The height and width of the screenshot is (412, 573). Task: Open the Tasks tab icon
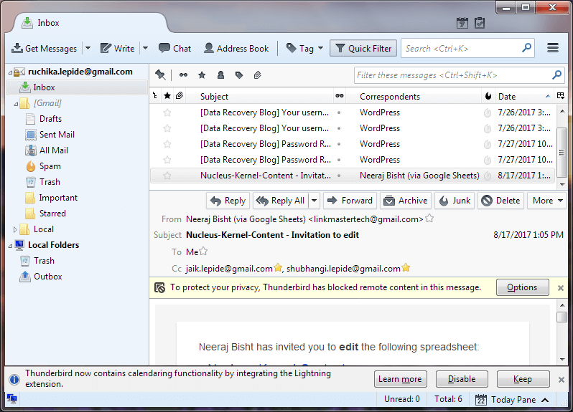[x=480, y=23]
